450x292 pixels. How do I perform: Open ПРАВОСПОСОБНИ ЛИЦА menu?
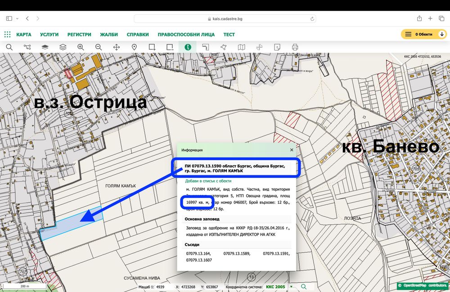(x=186, y=35)
